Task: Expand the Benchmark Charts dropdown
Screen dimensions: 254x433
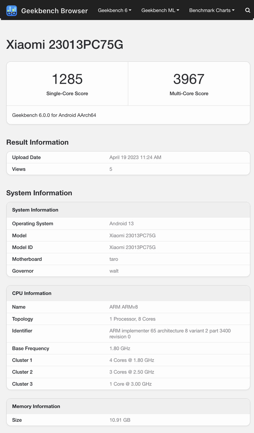Action: click(x=212, y=10)
